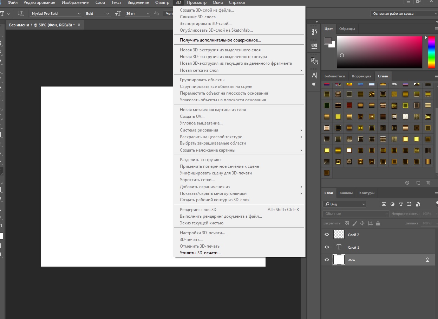Filter layers by adjustment layers icon
This screenshot has width=438, height=319.
coord(392,204)
